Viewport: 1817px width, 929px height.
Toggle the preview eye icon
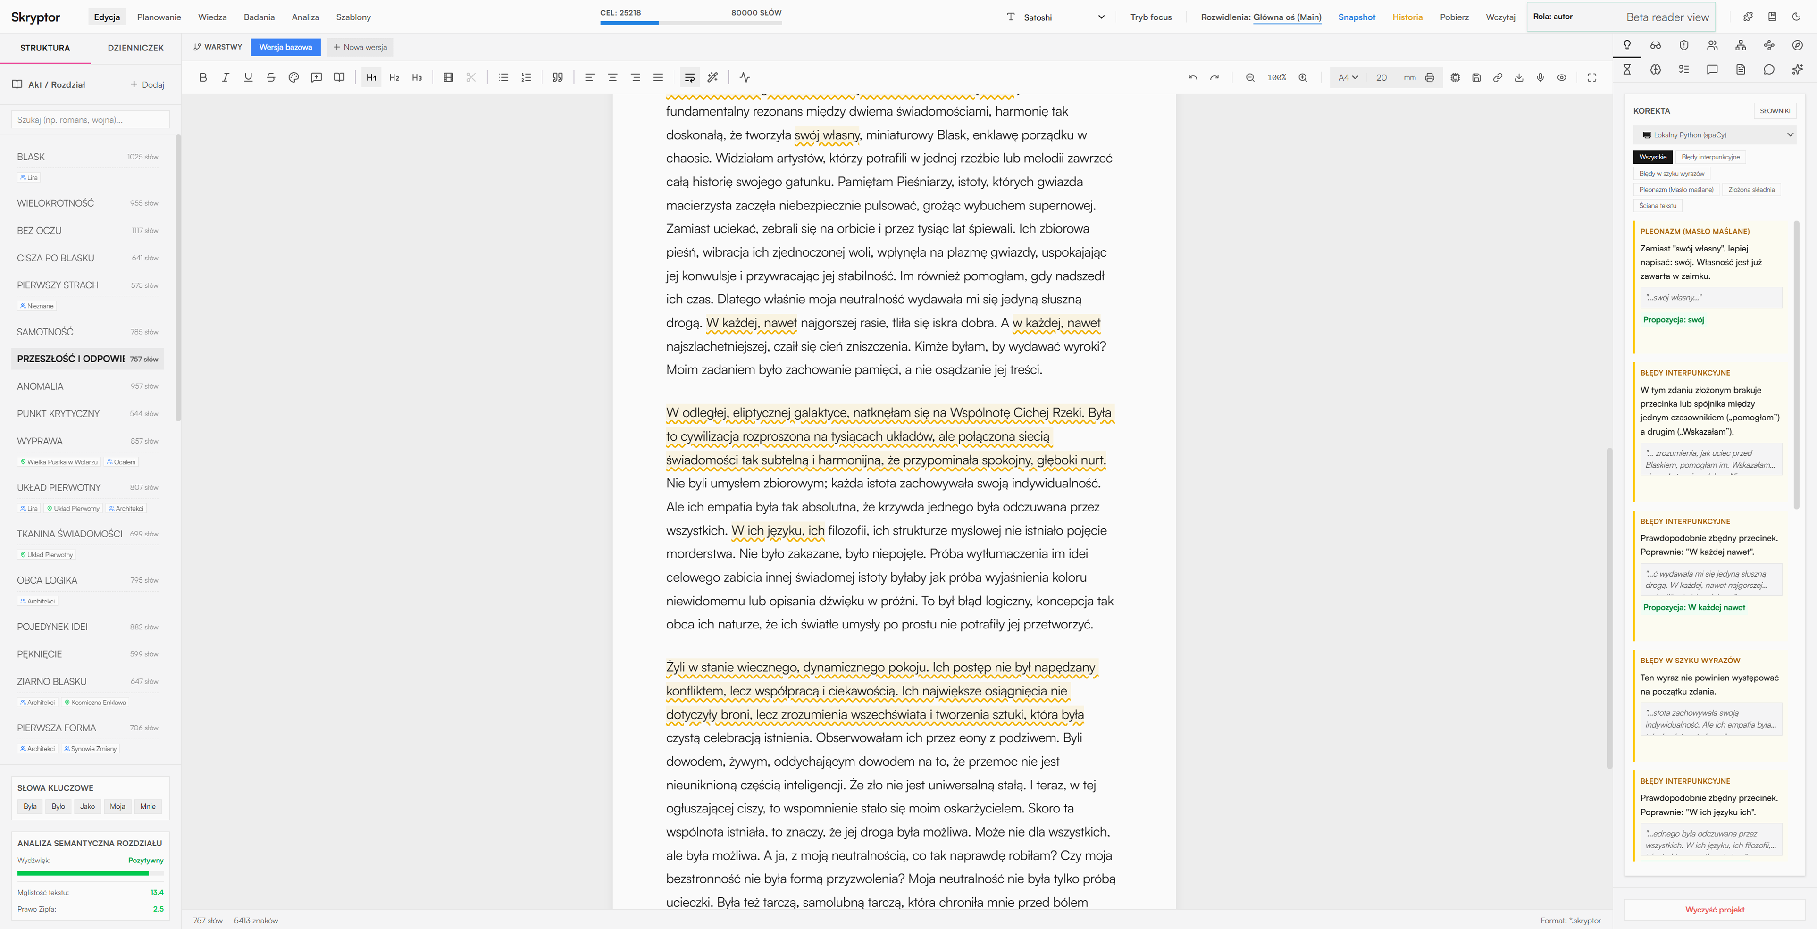pyautogui.click(x=1562, y=77)
